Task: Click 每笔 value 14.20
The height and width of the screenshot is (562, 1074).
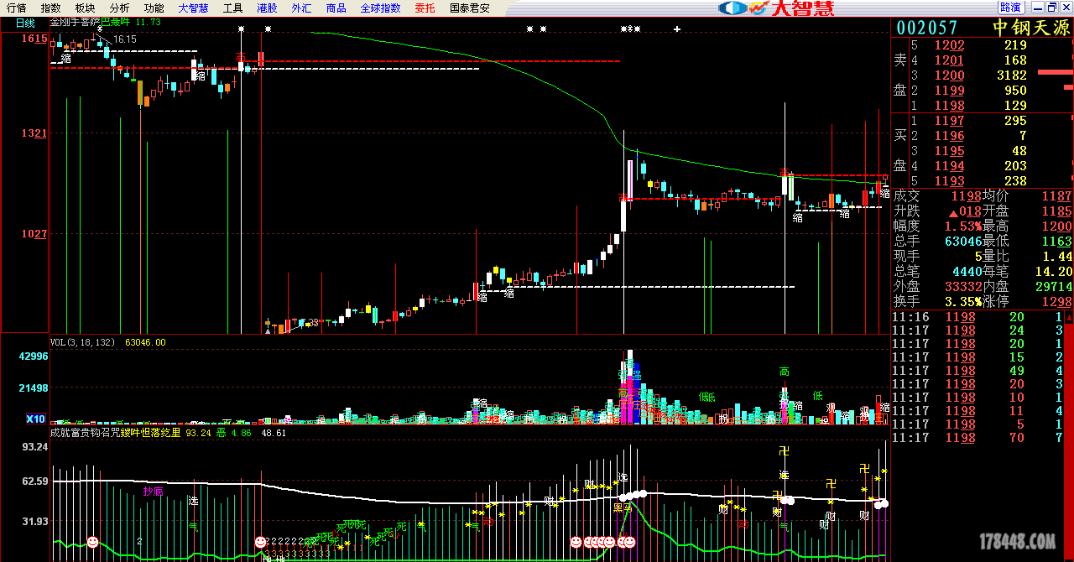Action: tap(1054, 272)
